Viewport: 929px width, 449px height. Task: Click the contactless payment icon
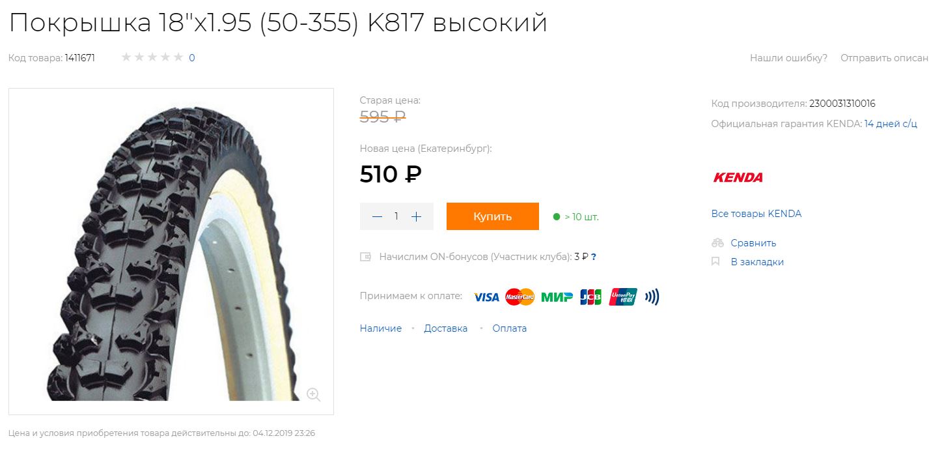652,297
